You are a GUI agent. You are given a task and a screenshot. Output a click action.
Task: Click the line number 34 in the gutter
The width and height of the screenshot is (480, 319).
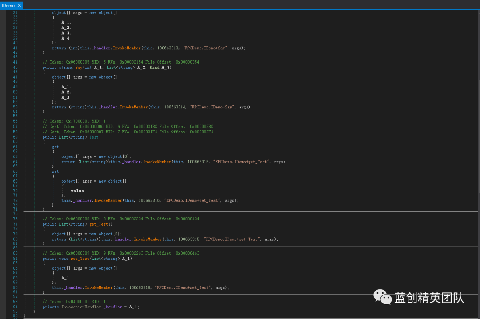point(15,13)
